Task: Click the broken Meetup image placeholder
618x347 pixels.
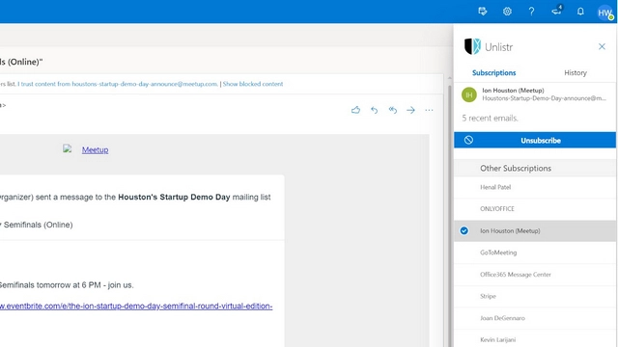Action: pyautogui.click(x=67, y=148)
